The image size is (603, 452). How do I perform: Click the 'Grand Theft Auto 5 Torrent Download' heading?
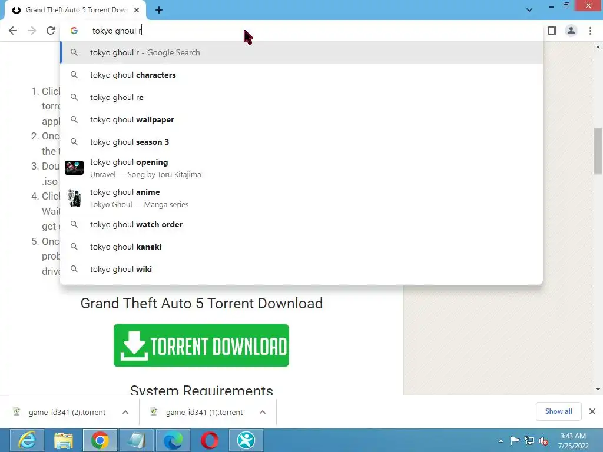coord(201,303)
